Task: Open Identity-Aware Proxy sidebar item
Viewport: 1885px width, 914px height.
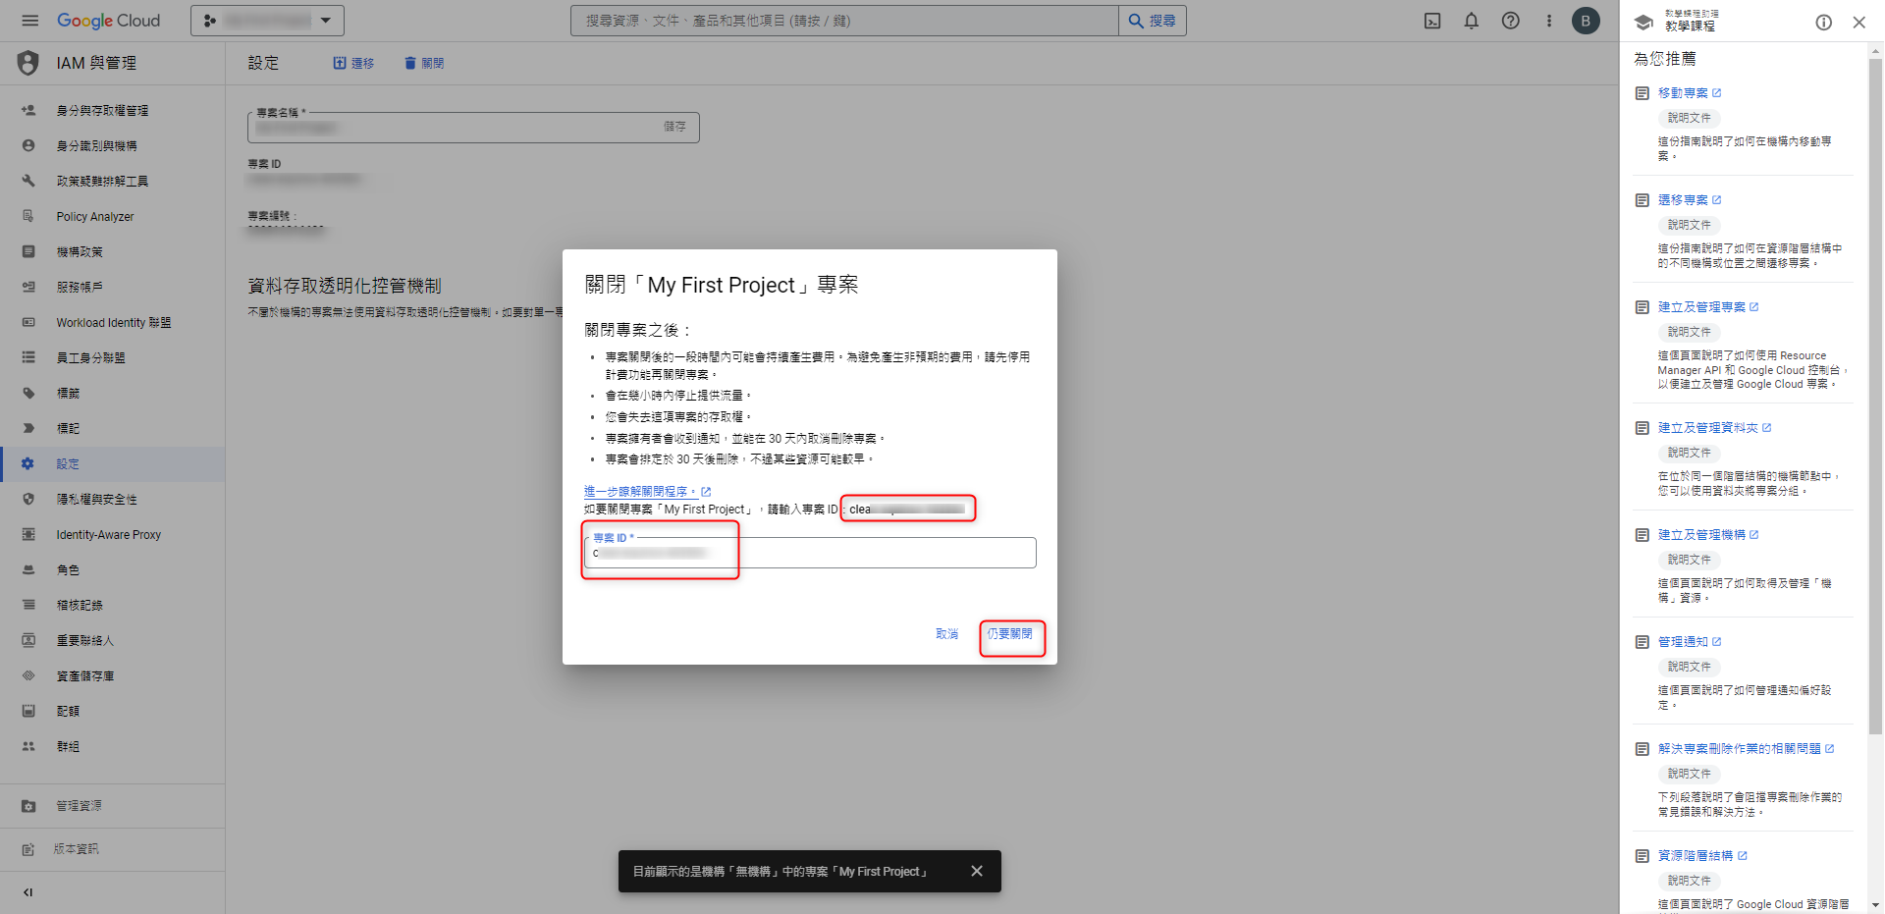Action: coord(112,535)
